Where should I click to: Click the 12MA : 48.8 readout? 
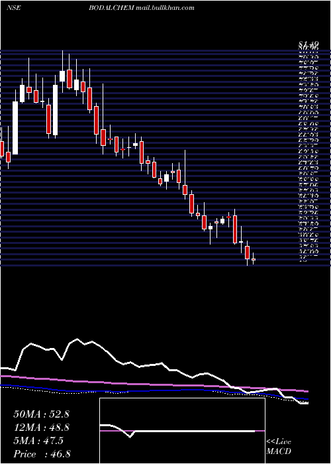(41, 428)
